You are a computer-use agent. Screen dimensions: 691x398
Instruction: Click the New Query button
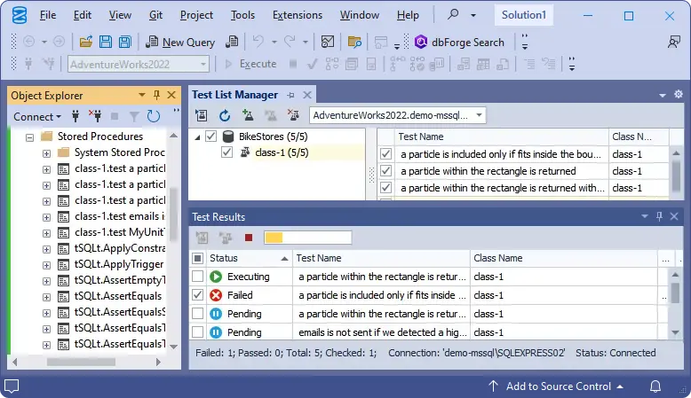pos(180,42)
